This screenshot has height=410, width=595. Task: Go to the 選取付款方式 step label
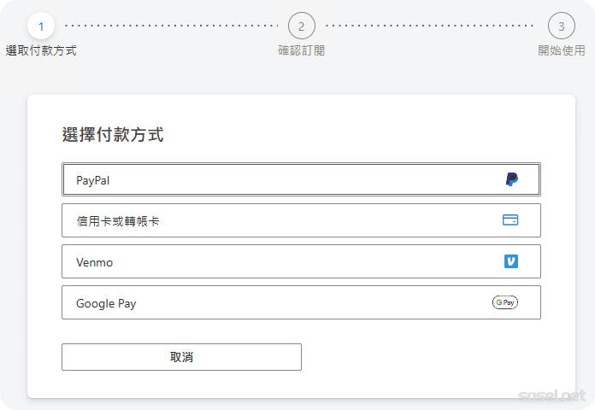click(41, 50)
